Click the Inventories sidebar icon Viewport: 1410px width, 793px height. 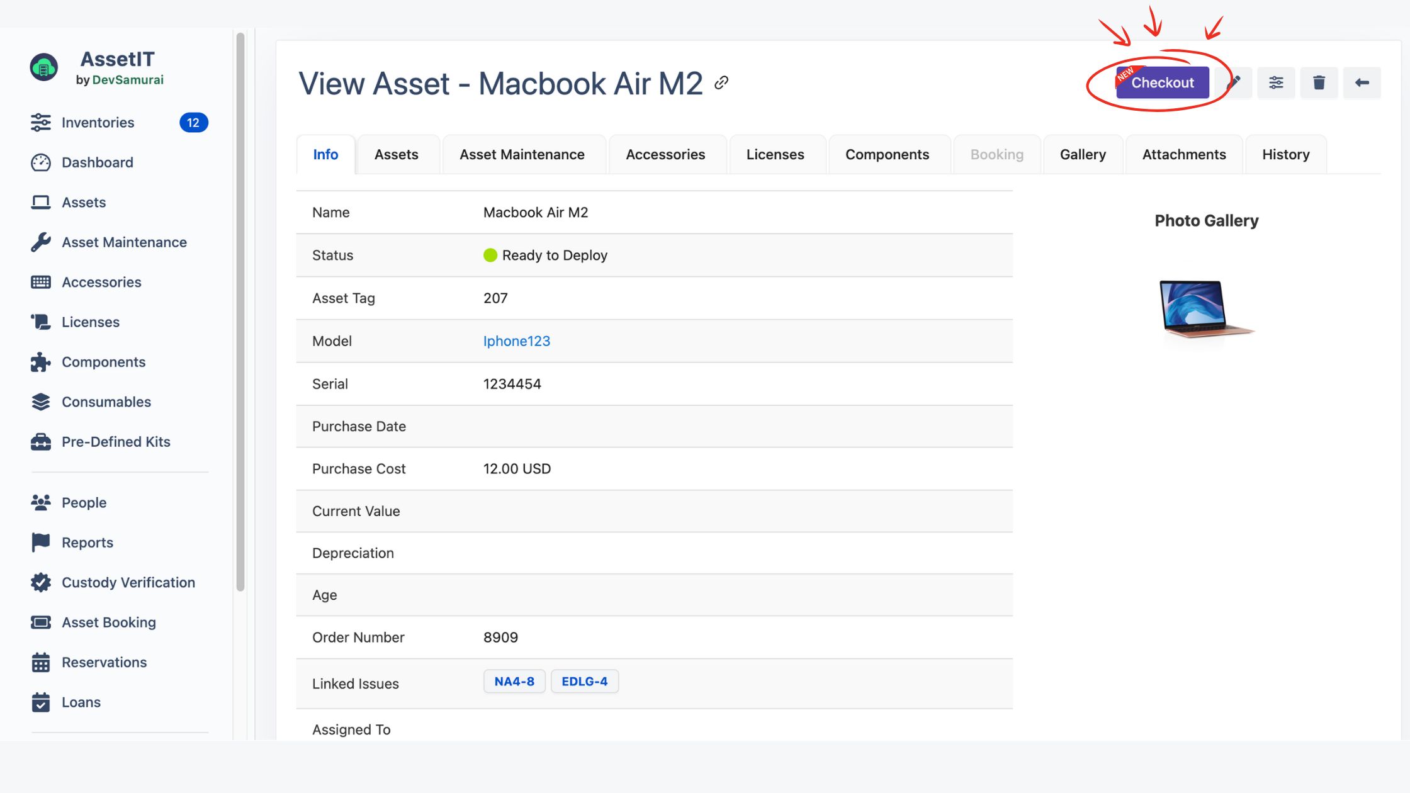click(40, 123)
